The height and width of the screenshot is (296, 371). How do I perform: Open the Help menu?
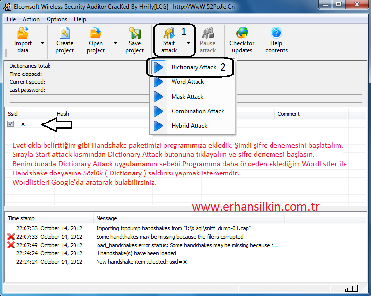coord(80,19)
